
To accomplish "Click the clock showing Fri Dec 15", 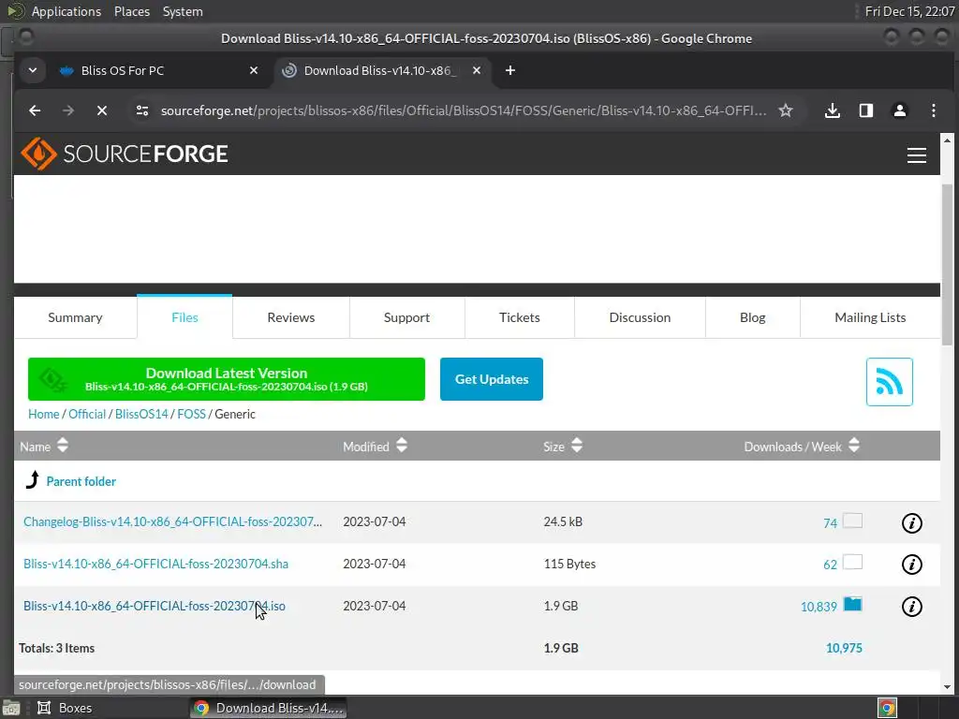I will (x=909, y=11).
